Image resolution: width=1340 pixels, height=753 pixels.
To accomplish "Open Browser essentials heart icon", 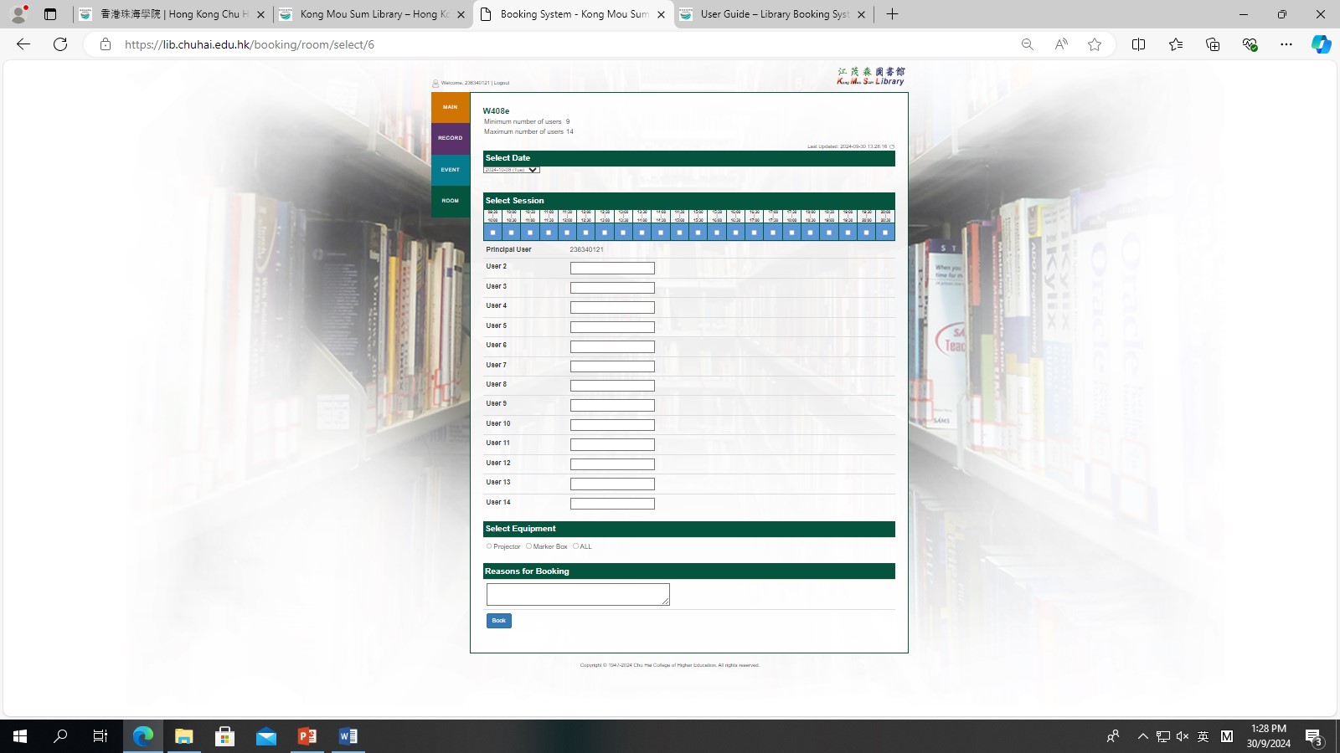I will 1250,44.
